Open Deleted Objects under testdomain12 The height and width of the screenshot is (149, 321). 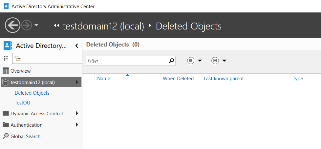pyautogui.click(x=32, y=93)
